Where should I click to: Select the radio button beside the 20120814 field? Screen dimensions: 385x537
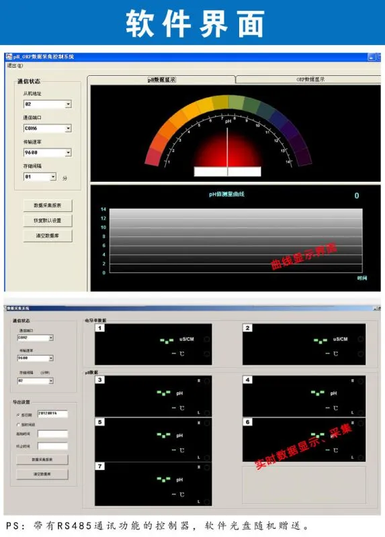click(x=18, y=415)
